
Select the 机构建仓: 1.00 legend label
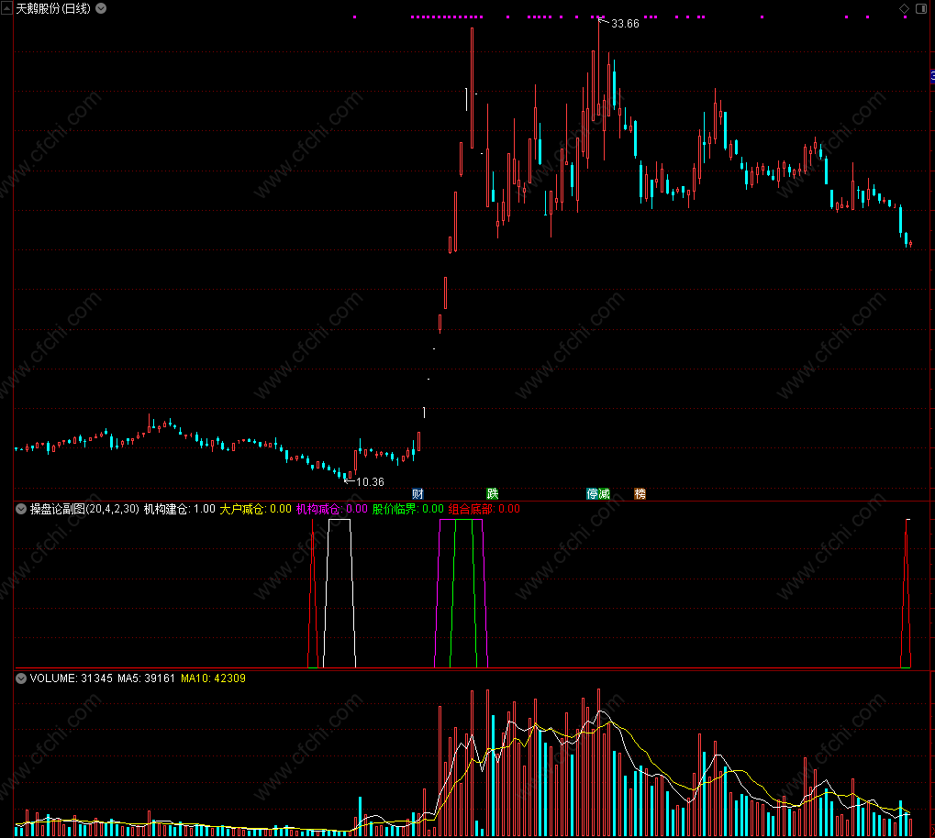pos(180,509)
